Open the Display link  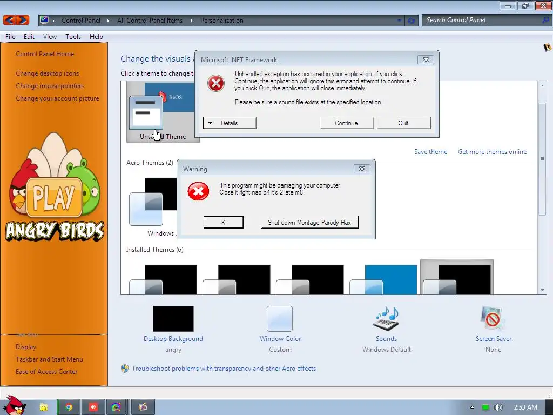pyautogui.click(x=26, y=347)
